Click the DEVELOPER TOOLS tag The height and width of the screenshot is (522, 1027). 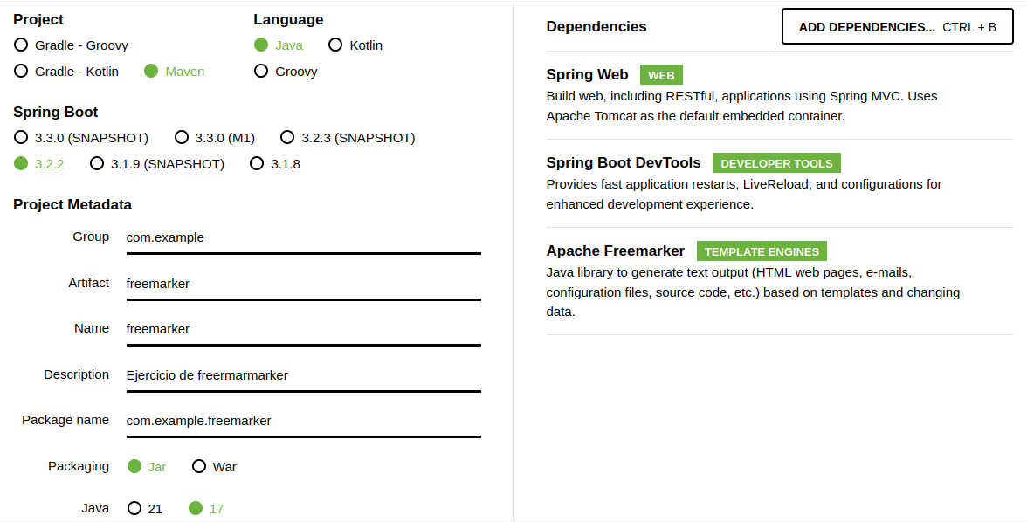click(x=776, y=163)
